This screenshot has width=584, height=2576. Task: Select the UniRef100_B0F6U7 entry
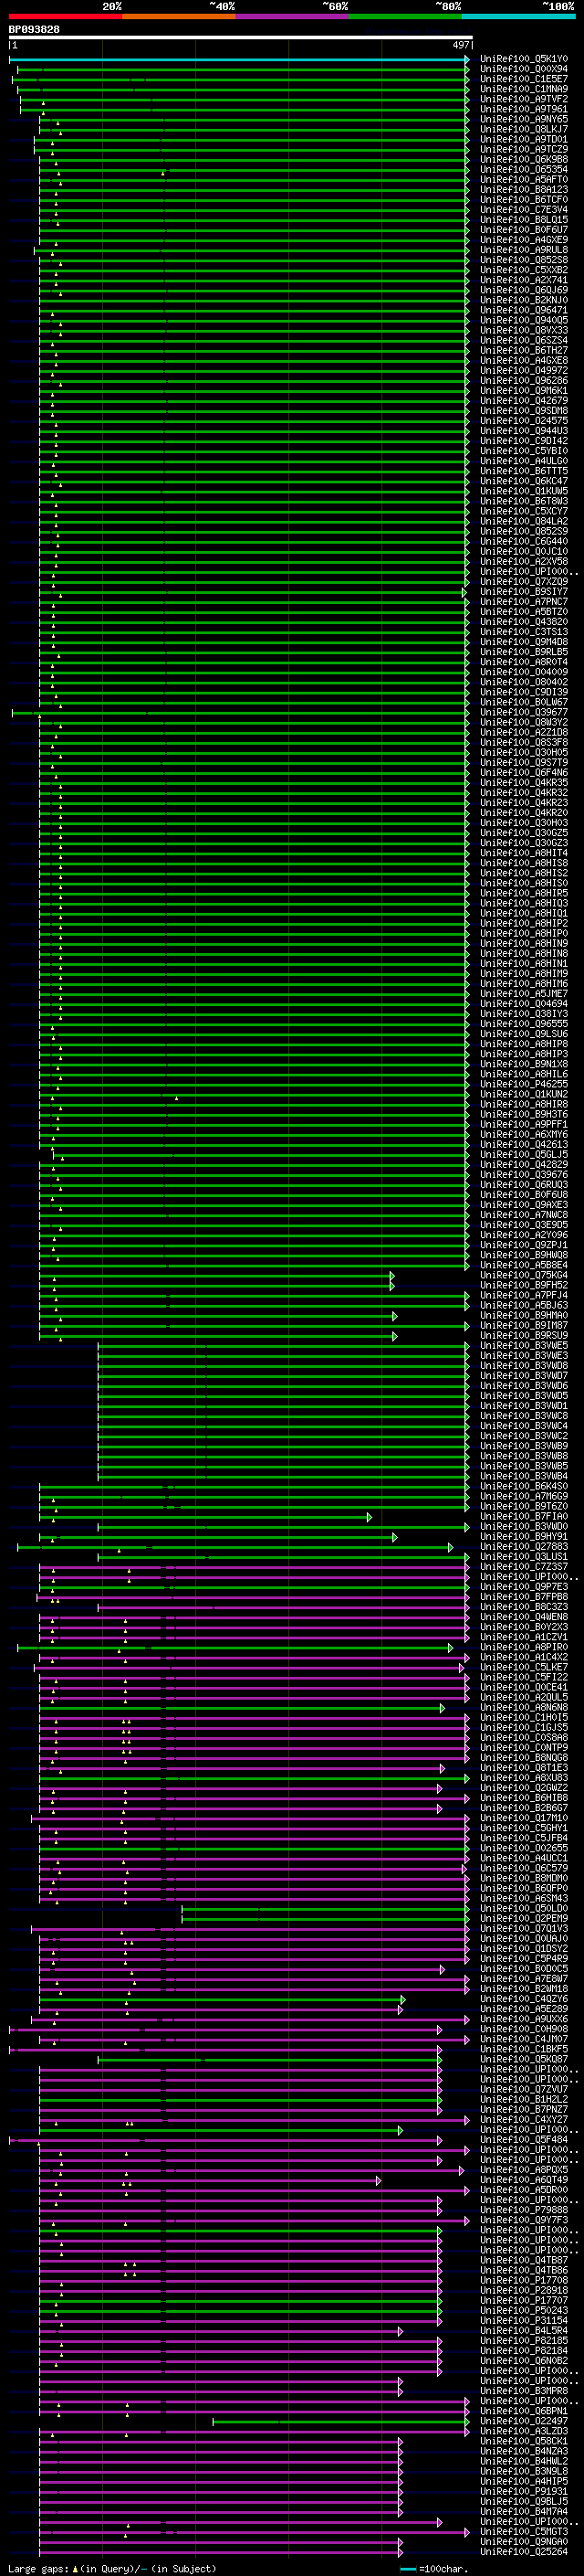click(x=524, y=229)
